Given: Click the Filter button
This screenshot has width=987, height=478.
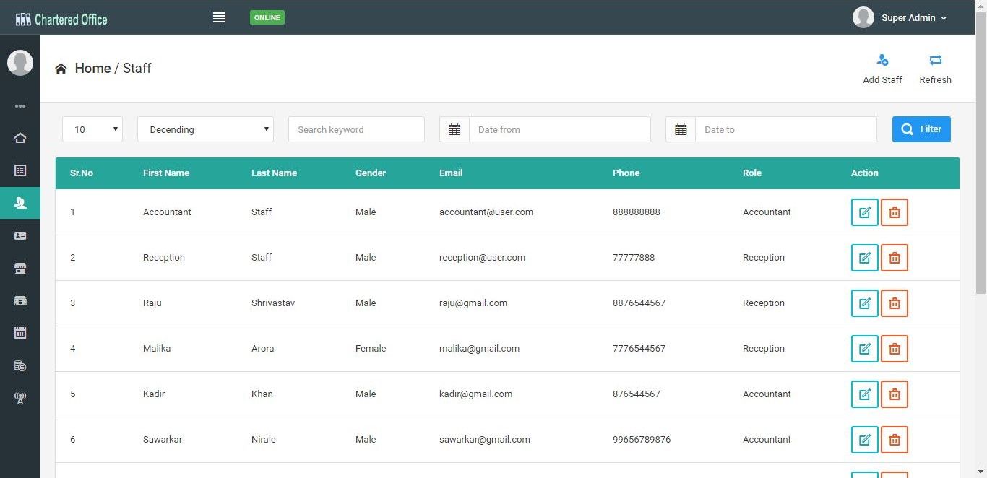Looking at the screenshot, I should 921,129.
